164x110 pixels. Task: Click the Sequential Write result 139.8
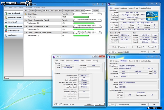pyautogui.click(x=63, y=29)
